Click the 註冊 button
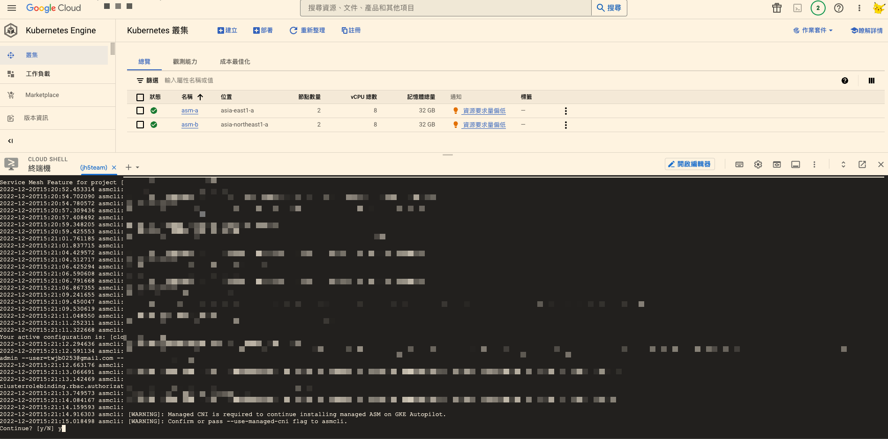The image size is (888, 439). [x=351, y=30]
